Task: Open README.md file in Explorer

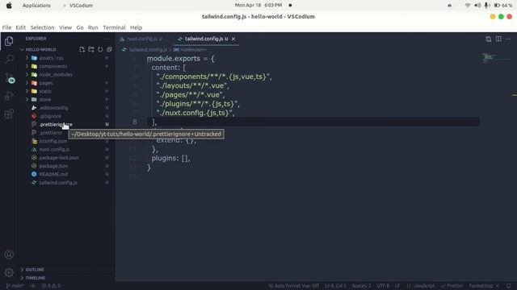Action: [x=53, y=174]
